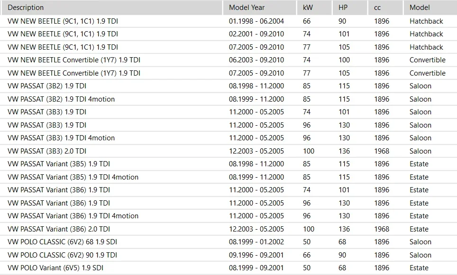The height and width of the screenshot is (275, 457).
Task: Click Hatchback in the 77 kW Beetle row
Action: (426, 47)
